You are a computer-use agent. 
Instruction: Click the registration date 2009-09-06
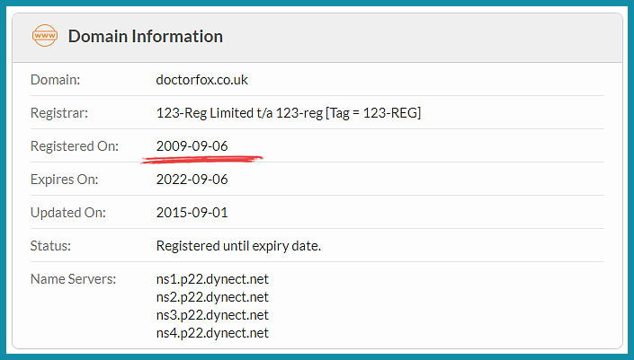pyautogui.click(x=192, y=145)
